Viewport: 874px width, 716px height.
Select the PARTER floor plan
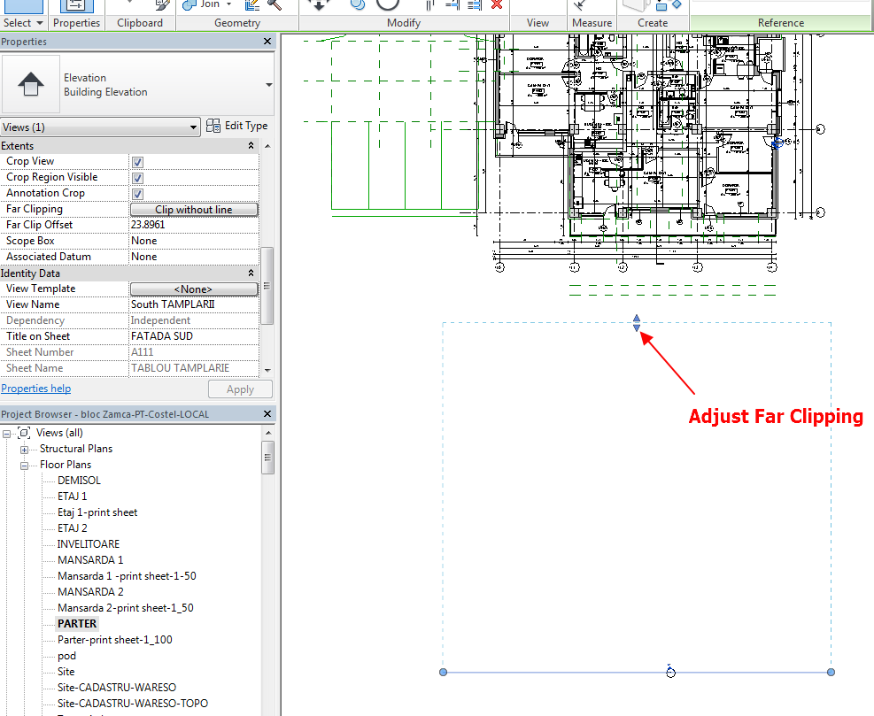click(77, 624)
